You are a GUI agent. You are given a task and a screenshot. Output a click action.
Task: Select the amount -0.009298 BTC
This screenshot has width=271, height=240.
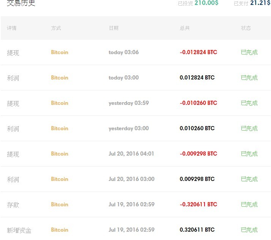point(199,153)
